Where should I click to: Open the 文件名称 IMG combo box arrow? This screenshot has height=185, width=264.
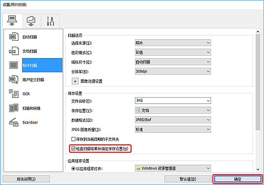(208, 101)
